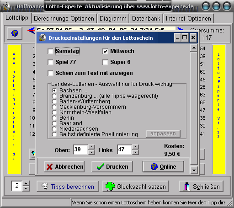Click Glückszahl setzen with clover icon
Screen dimensions: 234x208
[135, 187]
